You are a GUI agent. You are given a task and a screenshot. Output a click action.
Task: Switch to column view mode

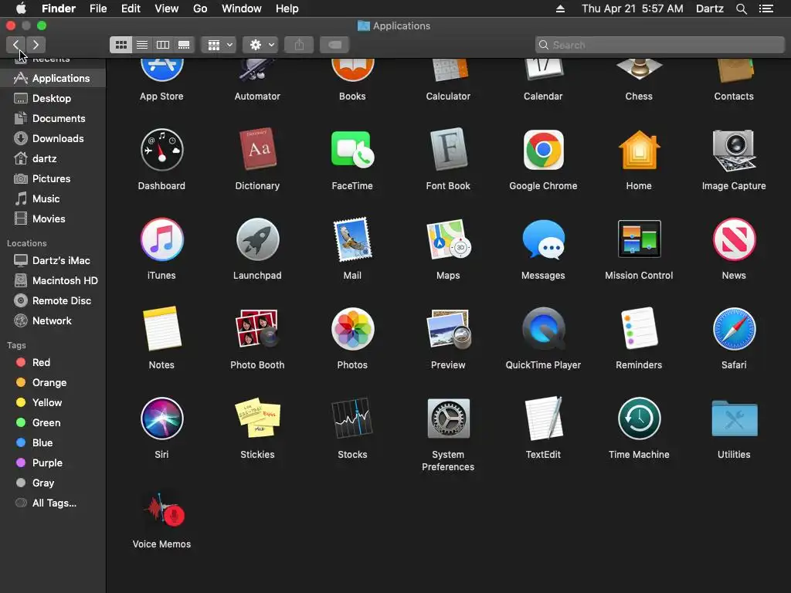(163, 45)
